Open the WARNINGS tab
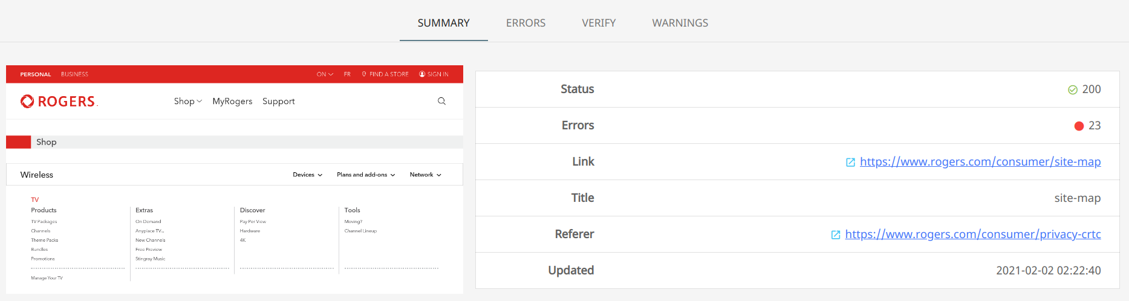Image resolution: width=1129 pixels, height=301 pixels. pos(680,23)
